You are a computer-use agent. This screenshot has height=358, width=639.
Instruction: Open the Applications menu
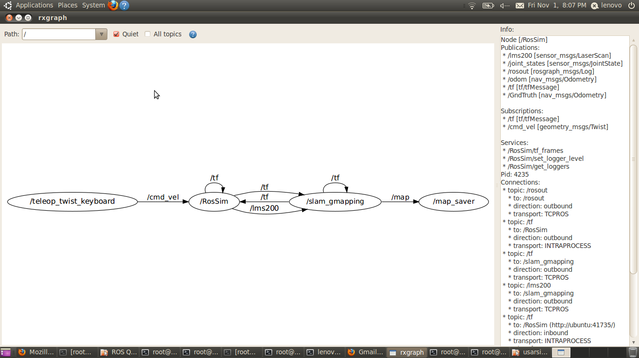(35, 5)
